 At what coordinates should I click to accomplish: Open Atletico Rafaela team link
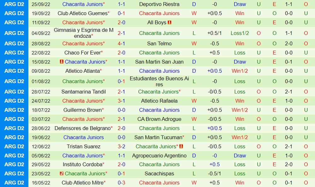click(x=159, y=101)
